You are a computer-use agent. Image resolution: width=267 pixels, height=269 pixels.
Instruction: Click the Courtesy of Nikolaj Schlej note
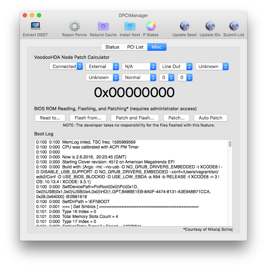(208, 229)
